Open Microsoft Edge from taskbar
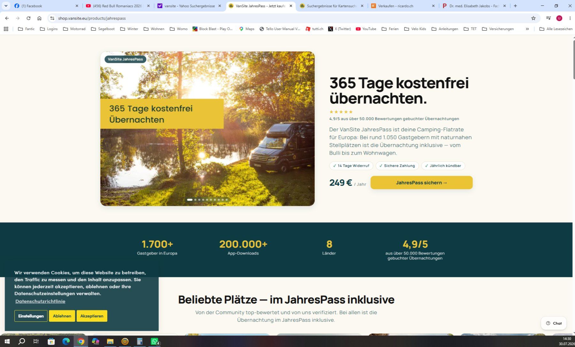This screenshot has width=575, height=347. [x=66, y=341]
